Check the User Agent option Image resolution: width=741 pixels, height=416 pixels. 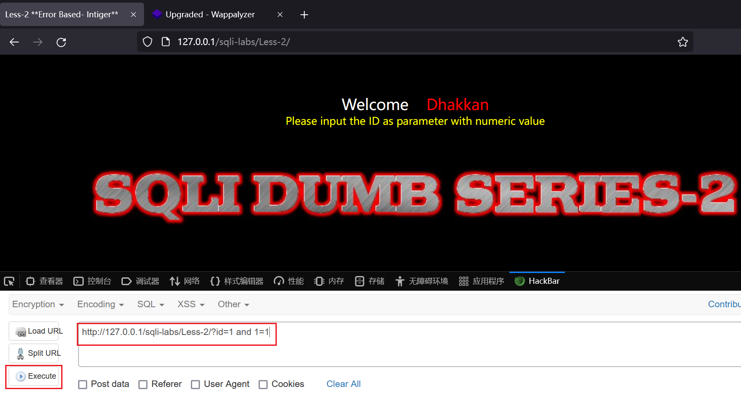(195, 384)
